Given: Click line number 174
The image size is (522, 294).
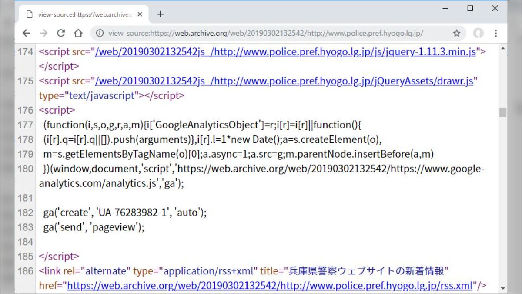Looking at the screenshot, I should click(x=25, y=52).
